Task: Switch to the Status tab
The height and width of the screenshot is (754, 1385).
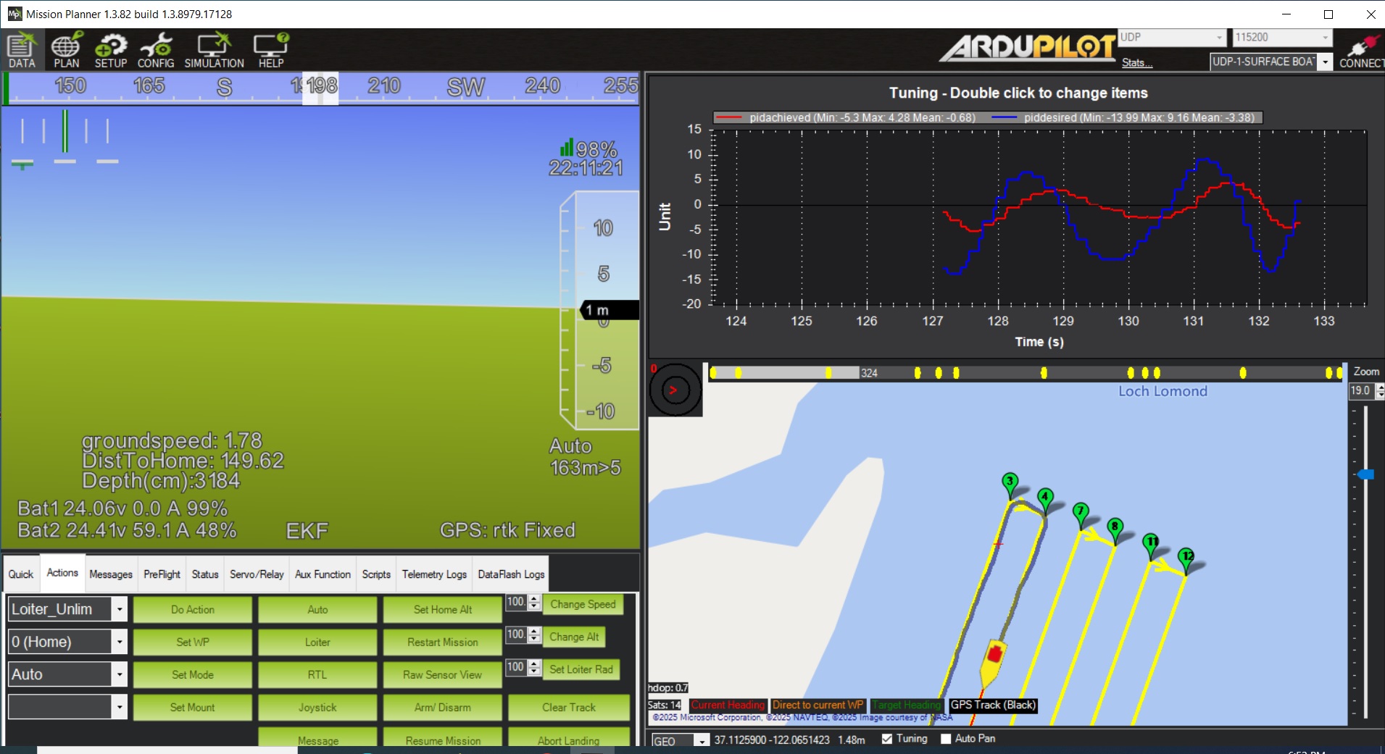Action: (205, 574)
